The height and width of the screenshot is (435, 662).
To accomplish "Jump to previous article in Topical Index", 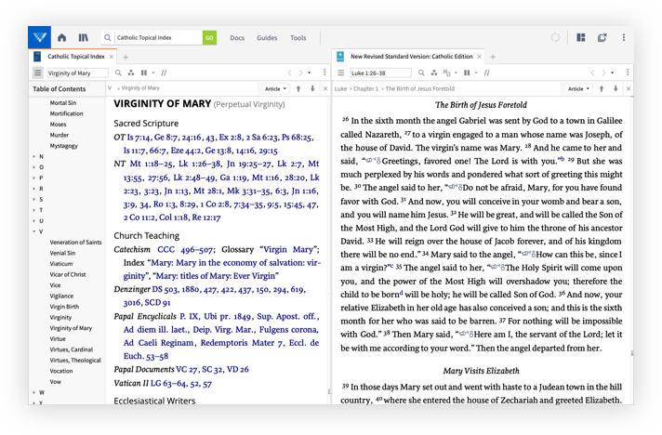I will [x=298, y=88].
